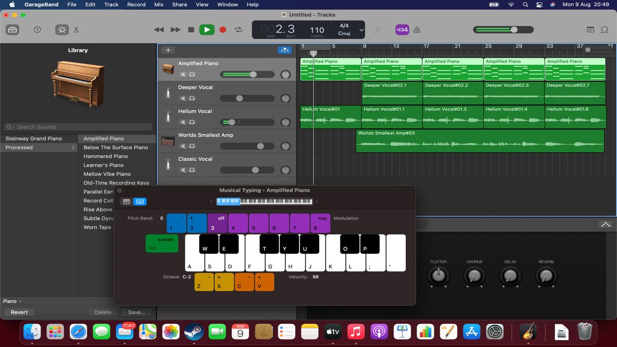The width and height of the screenshot is (617, 347).
Task: Click the scissors editor icon in the toolbar
Action: coord(76,29)
